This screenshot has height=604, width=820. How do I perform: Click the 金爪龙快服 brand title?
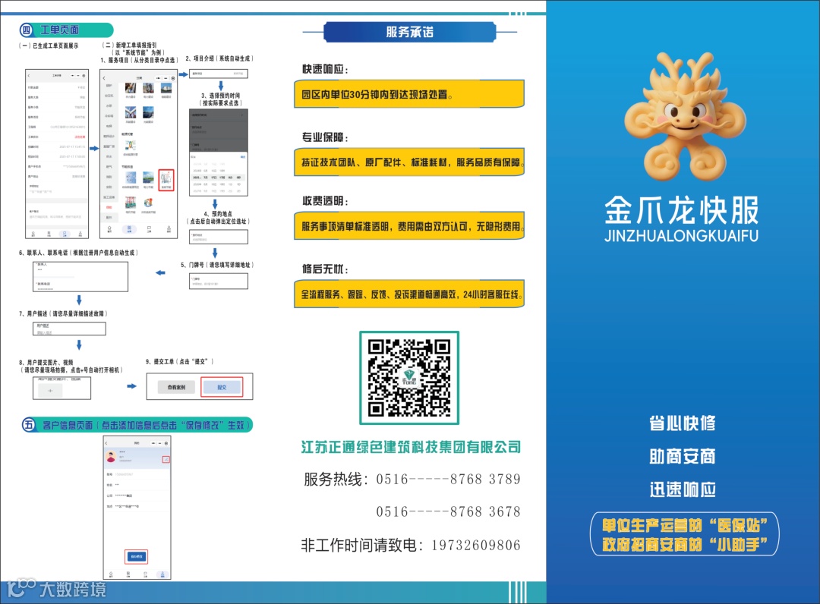(x=681, y=210)
